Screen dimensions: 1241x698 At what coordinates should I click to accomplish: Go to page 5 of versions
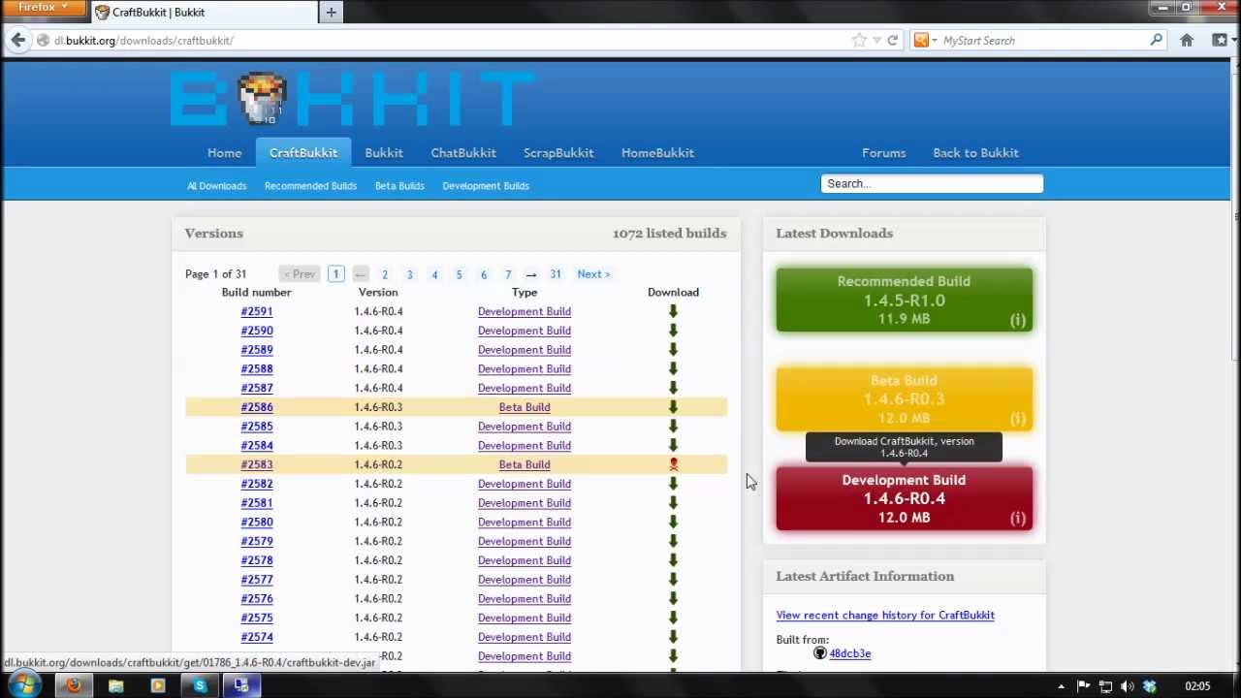click(459, 274)
